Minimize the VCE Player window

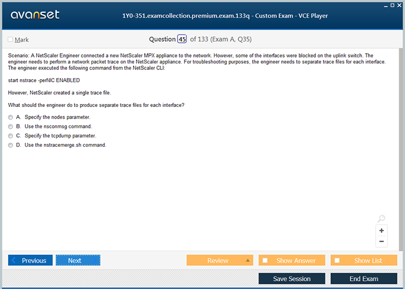(384, 5)
